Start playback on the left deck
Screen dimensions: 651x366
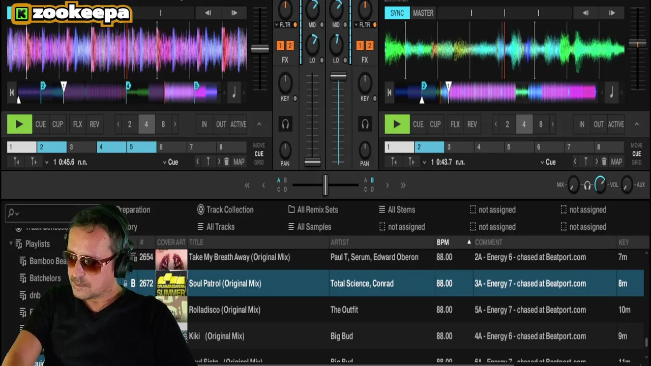click(x=19, y=124)
